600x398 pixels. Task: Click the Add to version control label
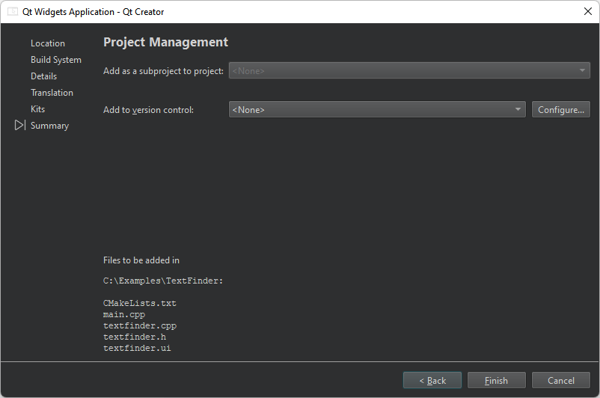(x=148, y=110)
